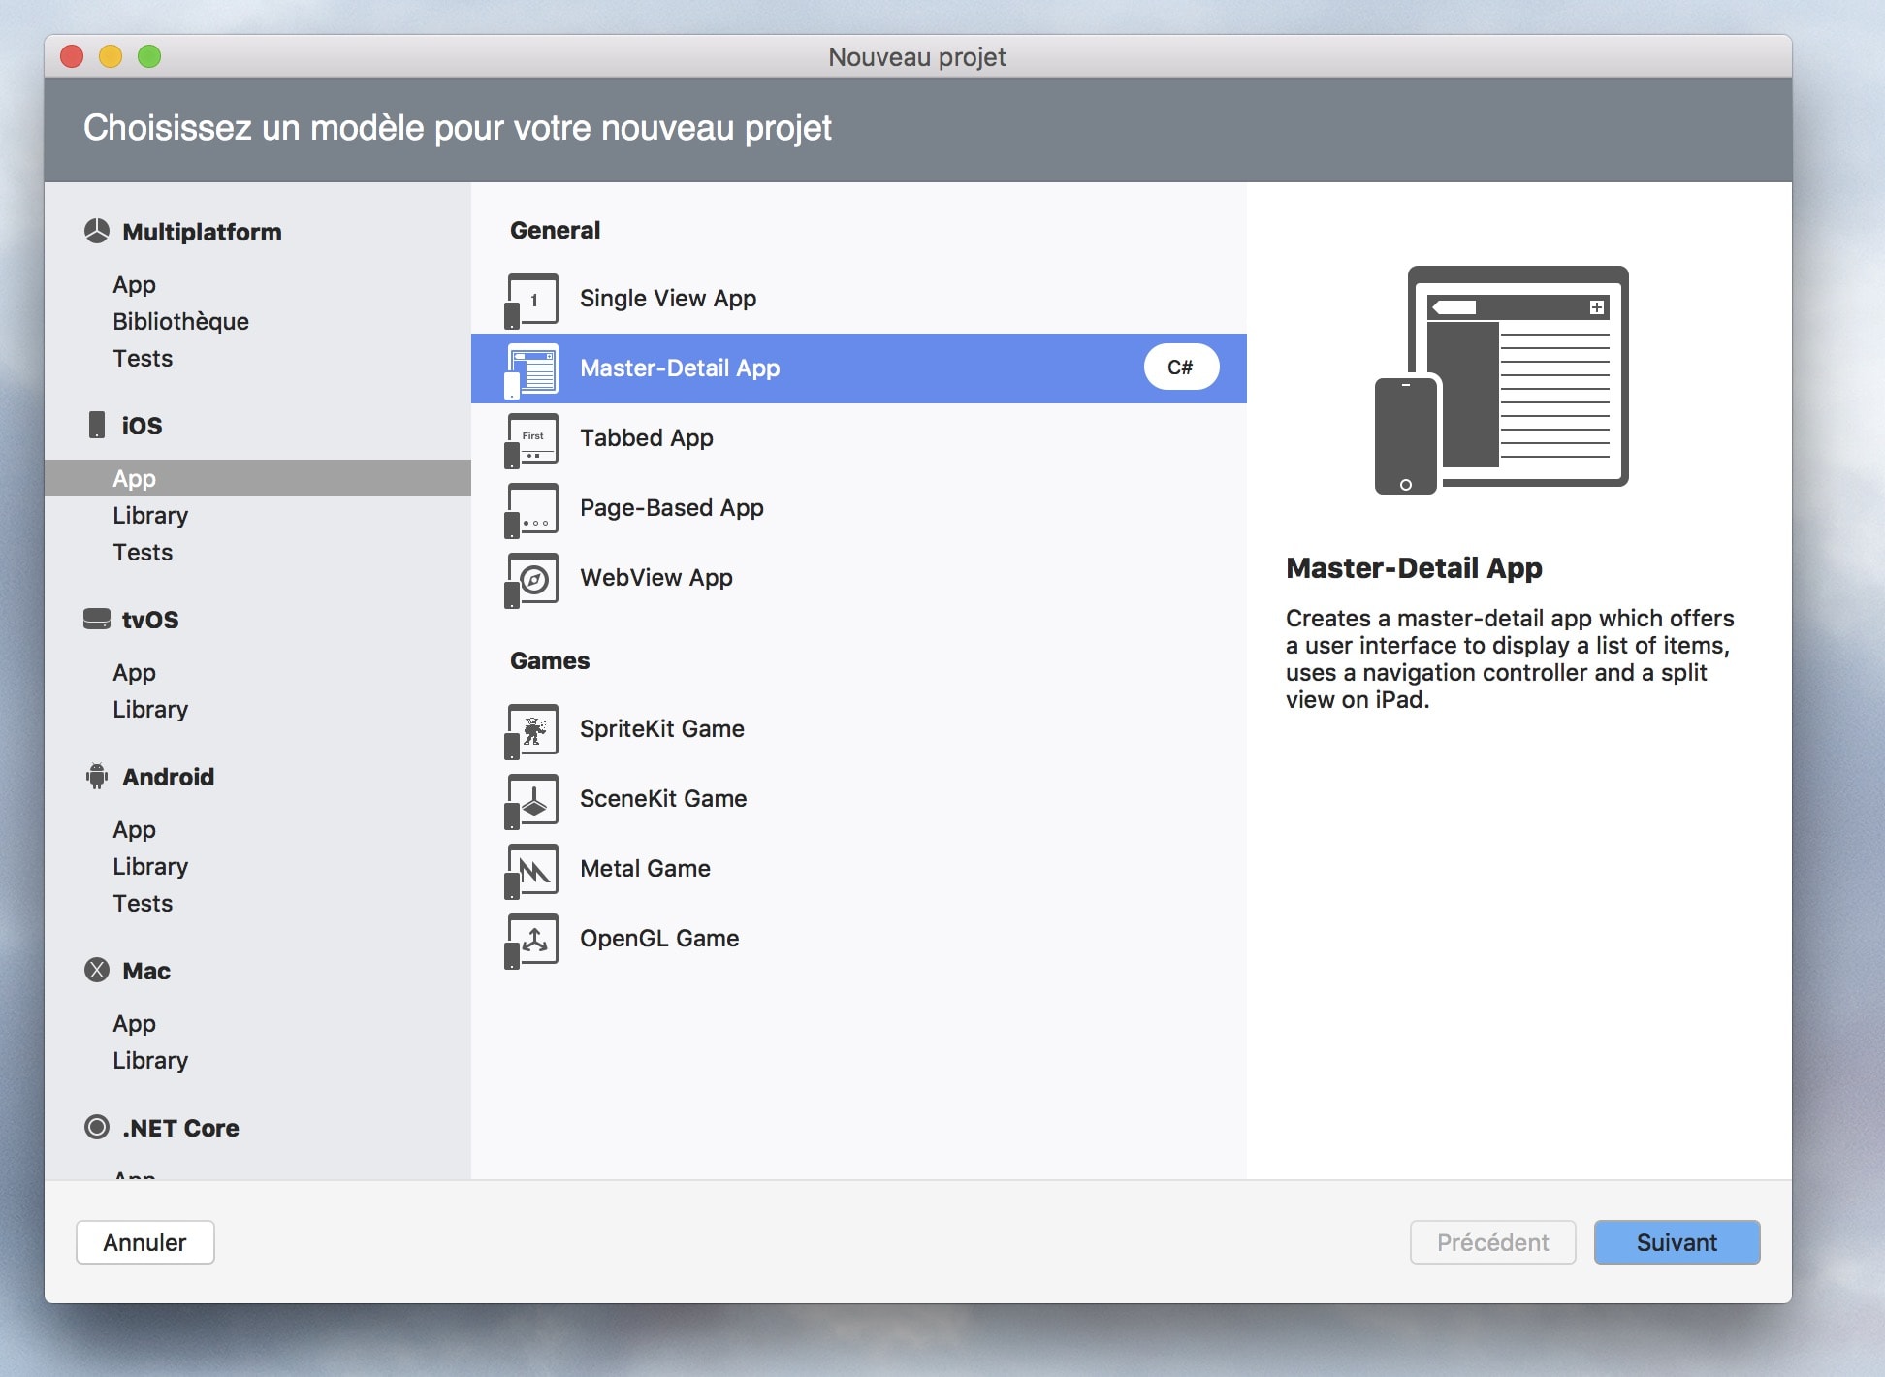The width and height of the screenshot is (1885, 1377).
Task: Click the Master-Detail App row label
Action: [680, 368]
